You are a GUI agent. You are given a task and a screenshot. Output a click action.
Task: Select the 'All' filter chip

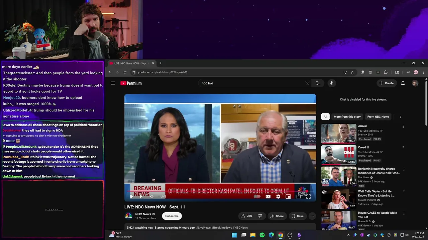325,117
